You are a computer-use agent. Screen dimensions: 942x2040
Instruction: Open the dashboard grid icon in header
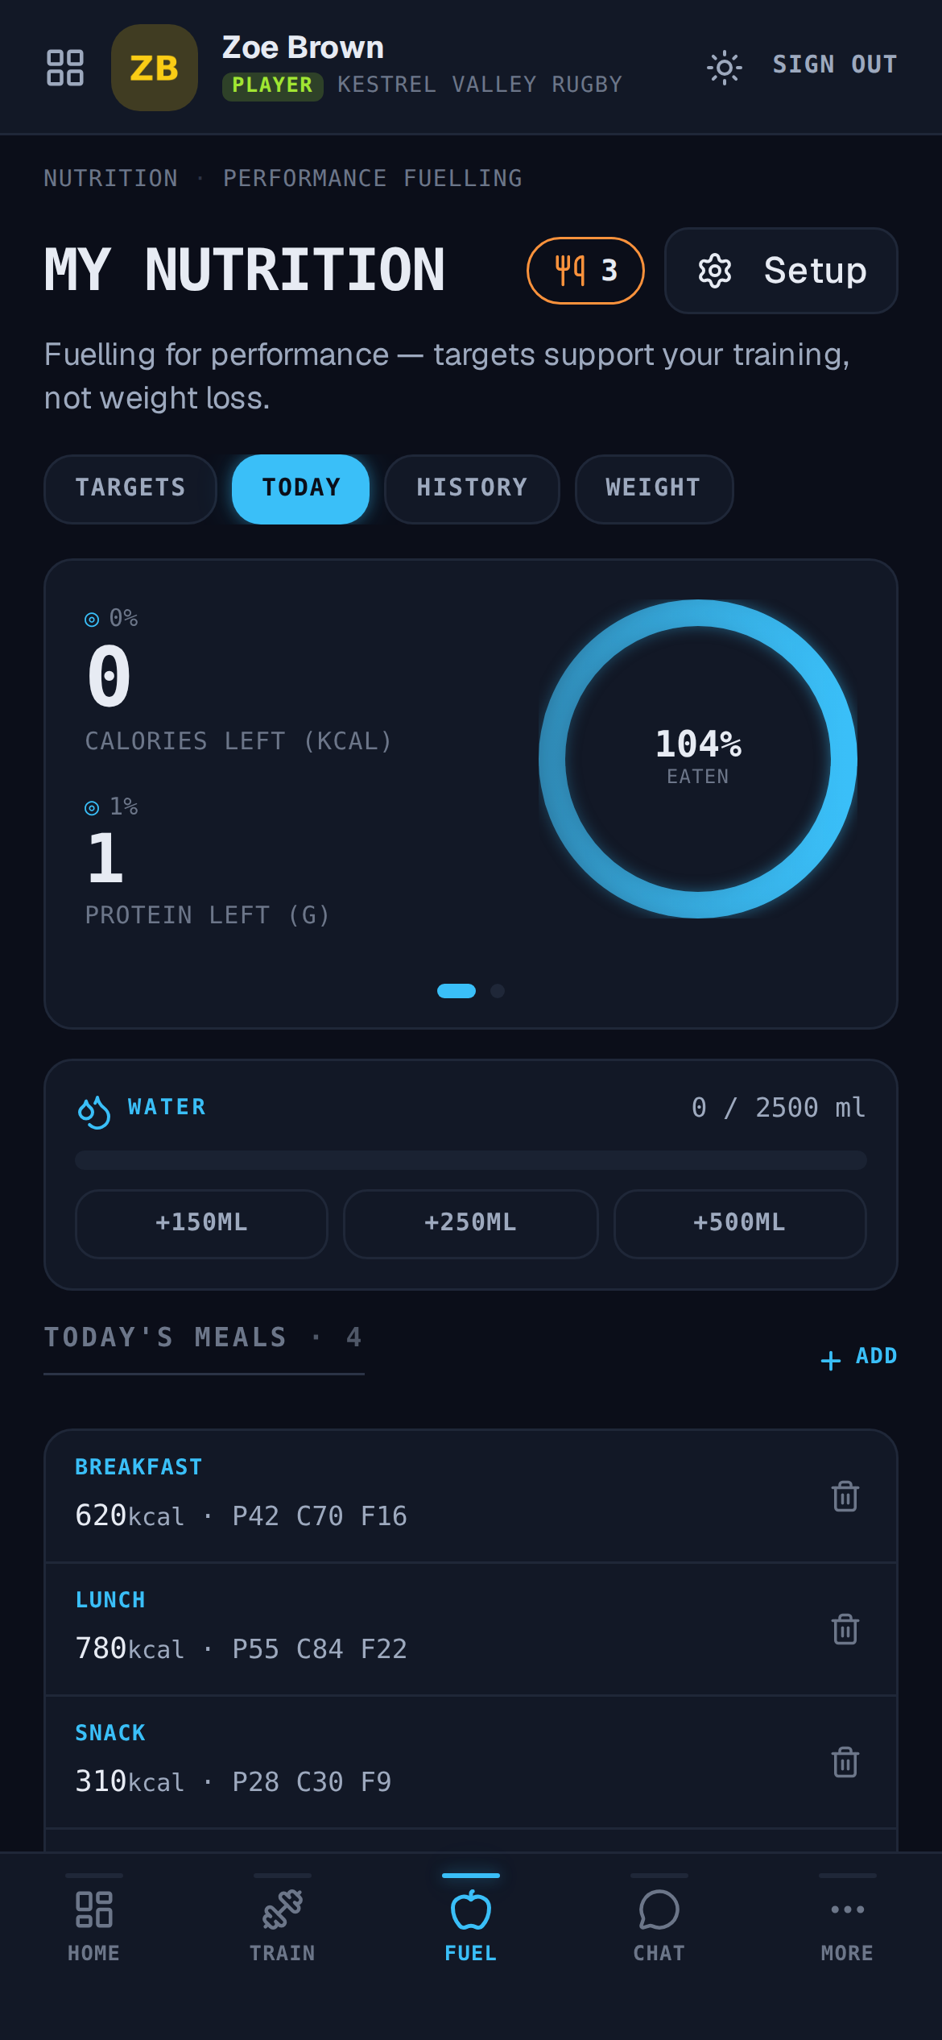coord(65,68)
